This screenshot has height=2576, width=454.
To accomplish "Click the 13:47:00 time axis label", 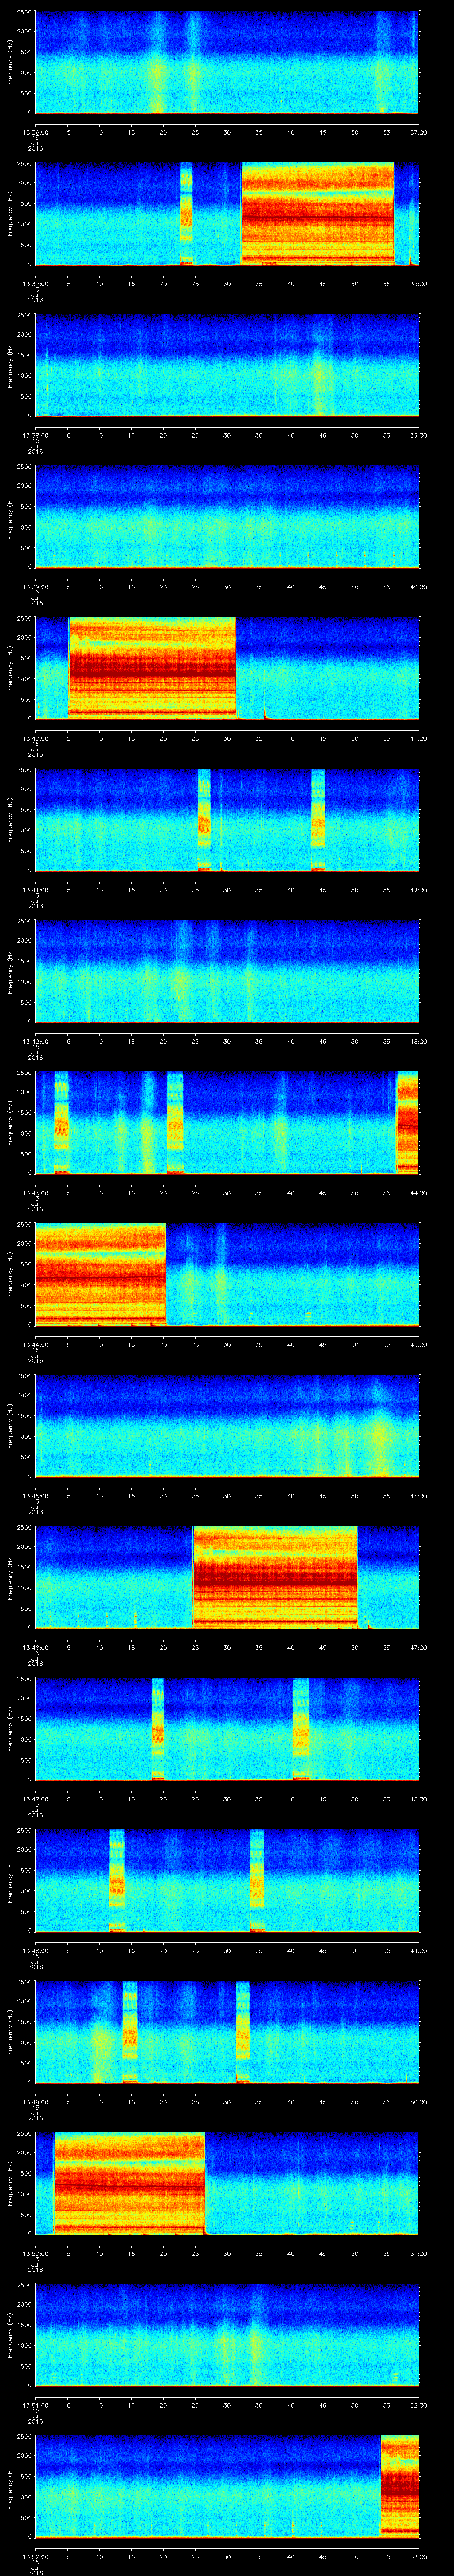I will click(x=35, y=1799).
